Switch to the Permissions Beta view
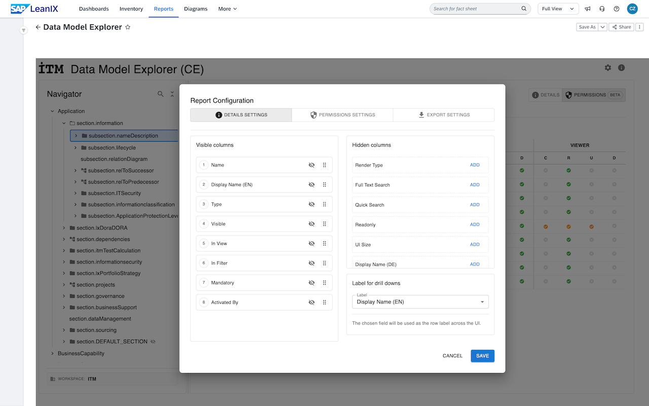Image resolution: width=649 pixels, height=406 pixels. pyautogui.click(x=594, y=95)
